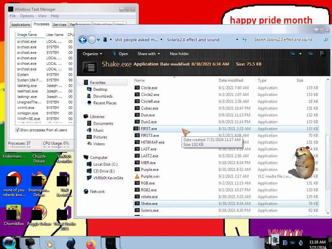Click the Solaris.exe file icon
The height and width of the screenshot is (249, 332).
click(x=137, y=210)
